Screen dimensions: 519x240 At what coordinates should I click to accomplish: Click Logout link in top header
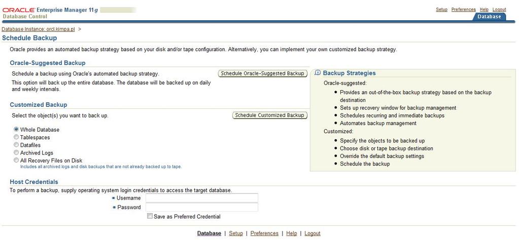(x=499, y=10)
